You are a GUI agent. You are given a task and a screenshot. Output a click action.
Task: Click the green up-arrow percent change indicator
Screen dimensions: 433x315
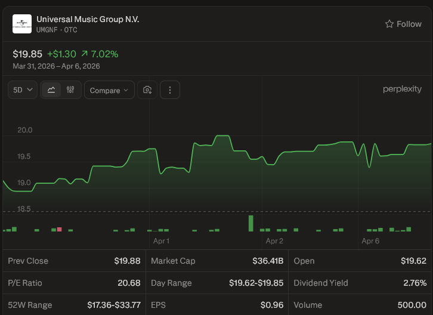(84, 54)
